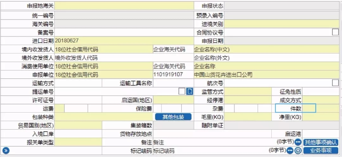The image size is (342, 157).
Task: Focus the 备案号 input field
Action: [x=124, y=32]
